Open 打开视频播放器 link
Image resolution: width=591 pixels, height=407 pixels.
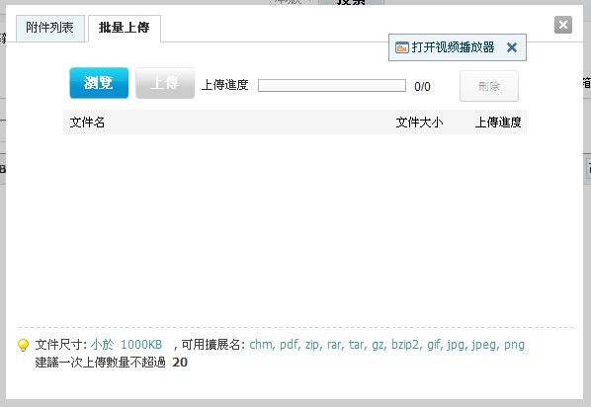tap(453, 47)
